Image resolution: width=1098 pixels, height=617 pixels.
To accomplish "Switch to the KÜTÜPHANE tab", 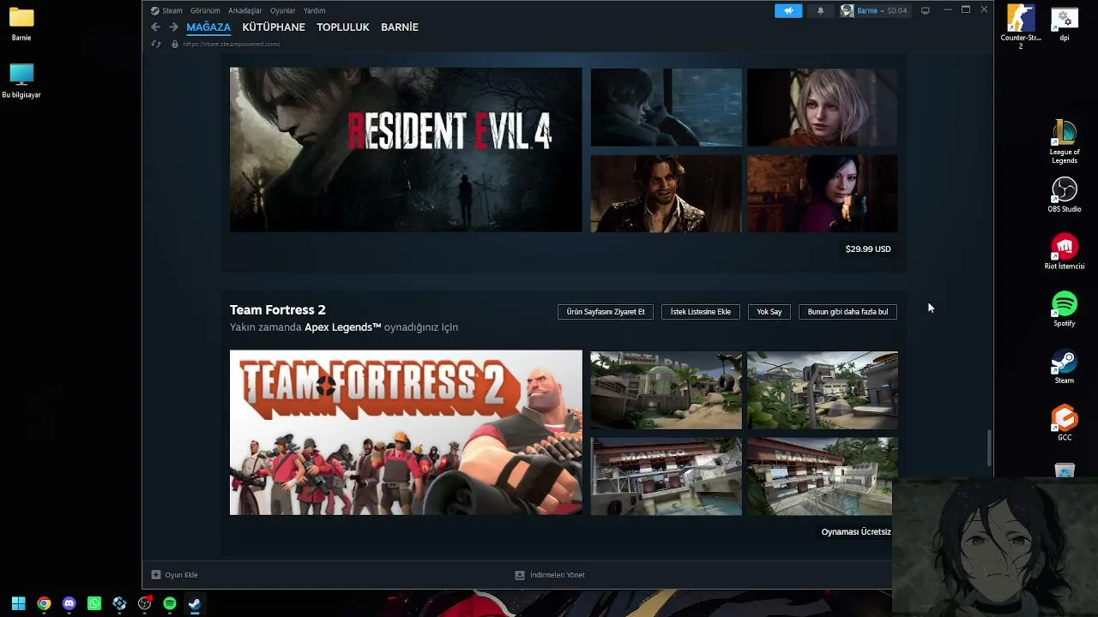I will pos(274,27).
